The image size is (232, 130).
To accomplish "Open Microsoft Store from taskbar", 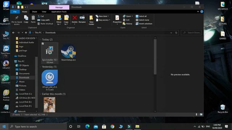I will (104, 126).
